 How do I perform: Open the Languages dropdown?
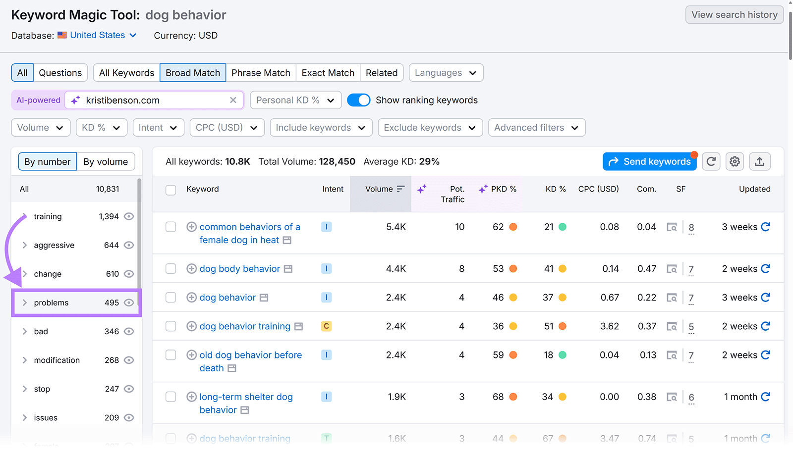click(x=445, y=73)
